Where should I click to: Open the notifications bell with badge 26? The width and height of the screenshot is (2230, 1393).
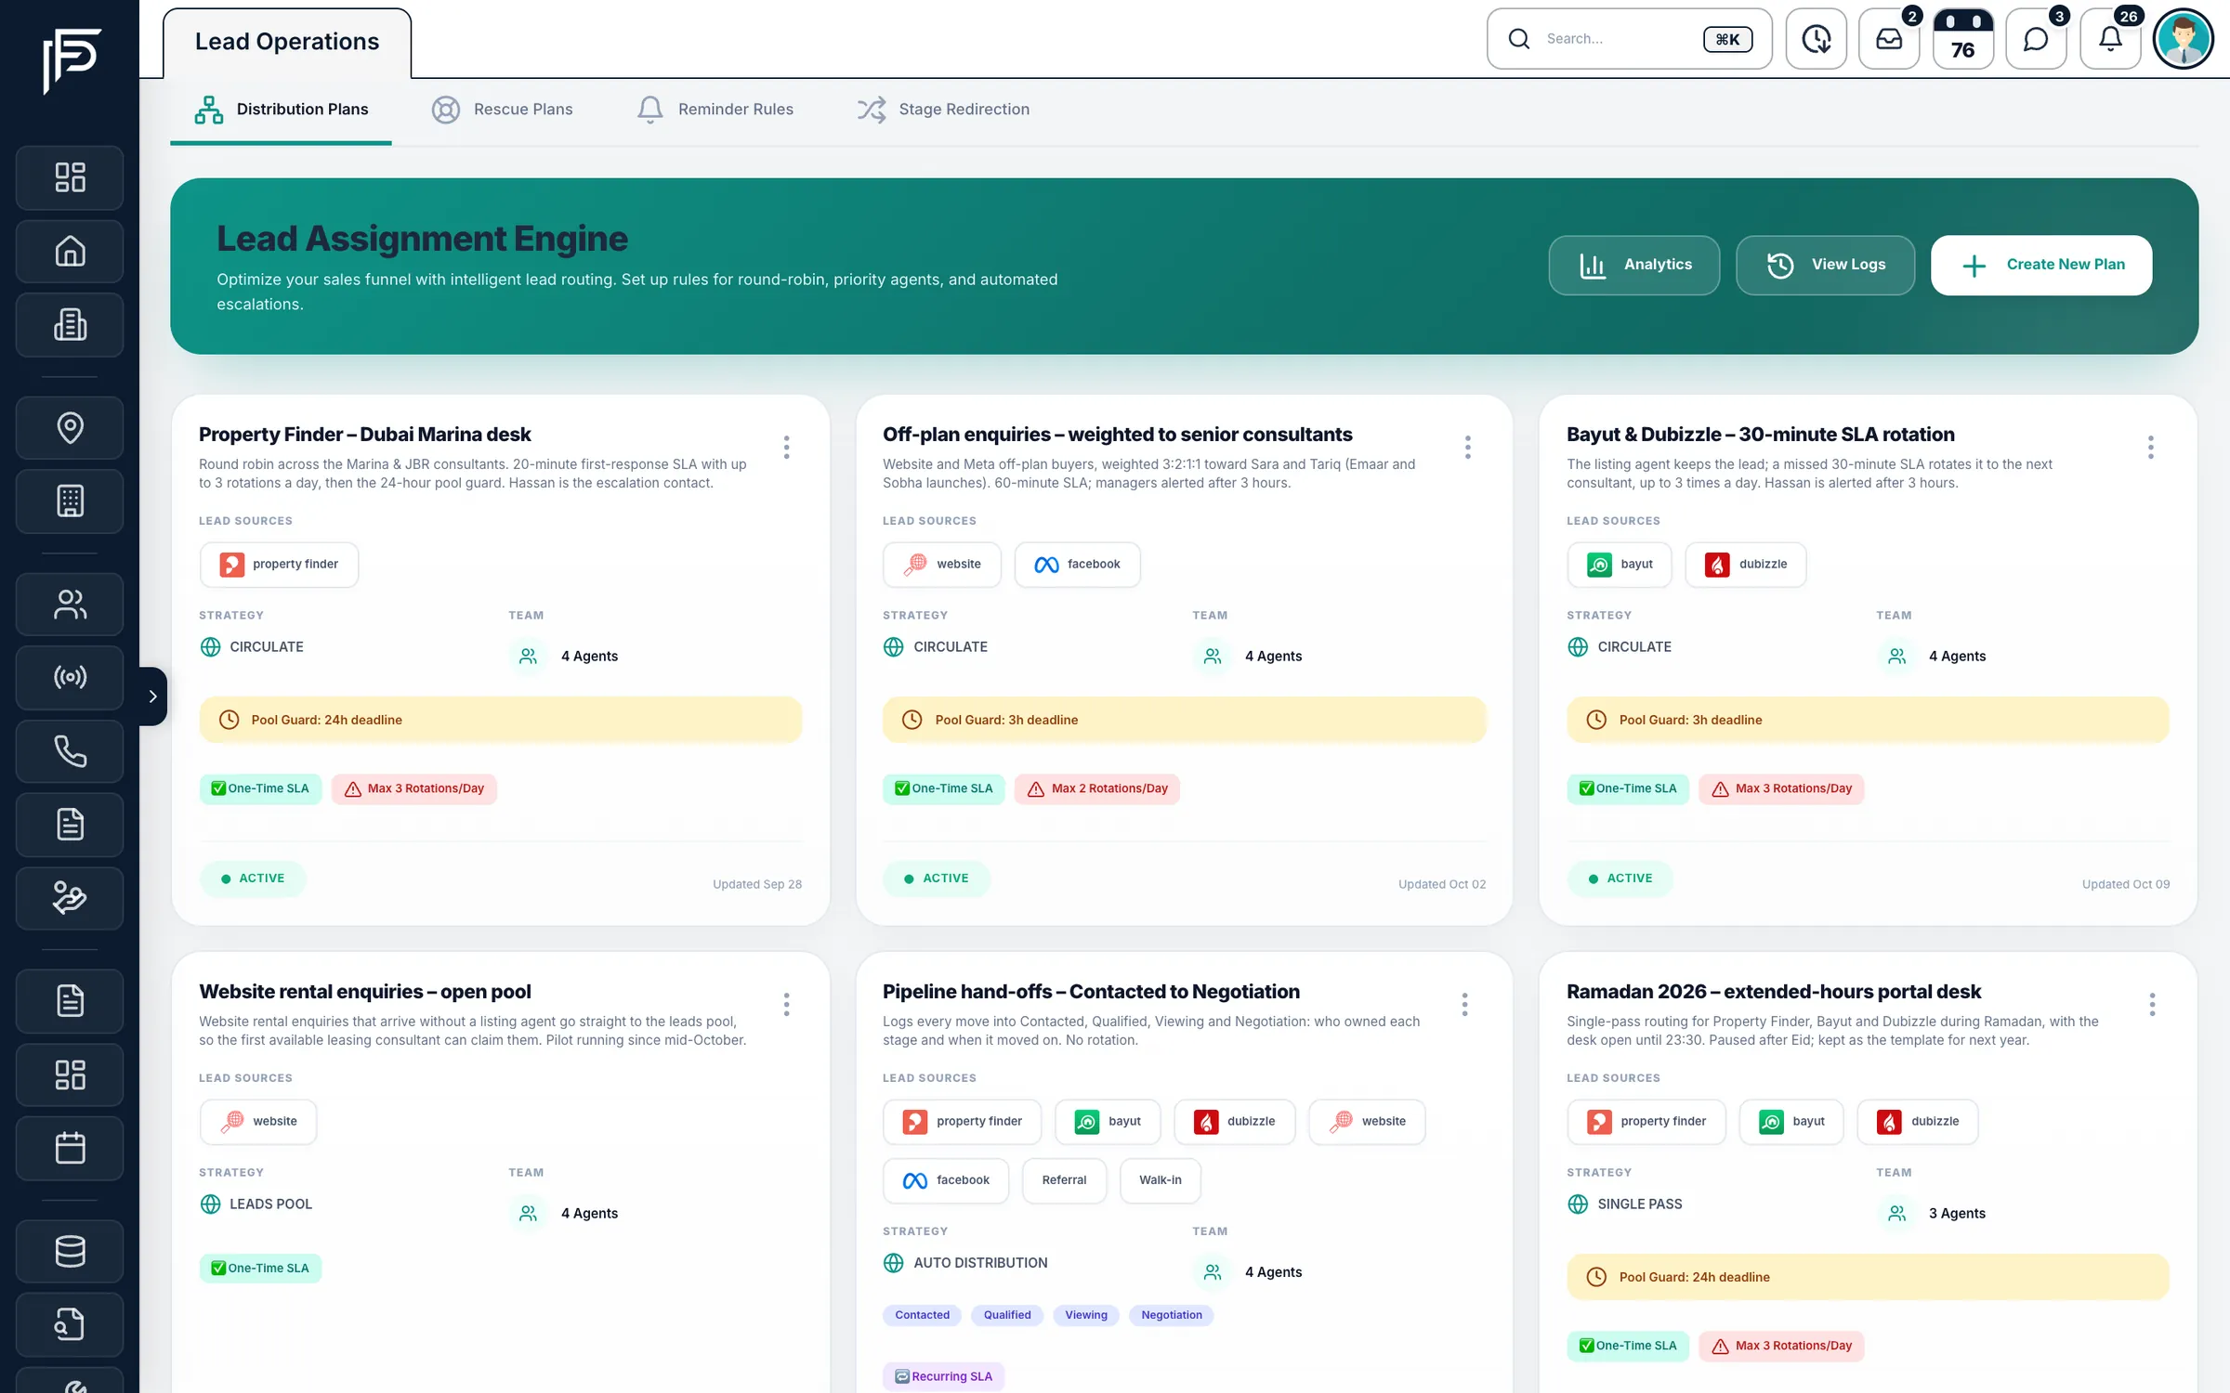tap(2110, 39)
